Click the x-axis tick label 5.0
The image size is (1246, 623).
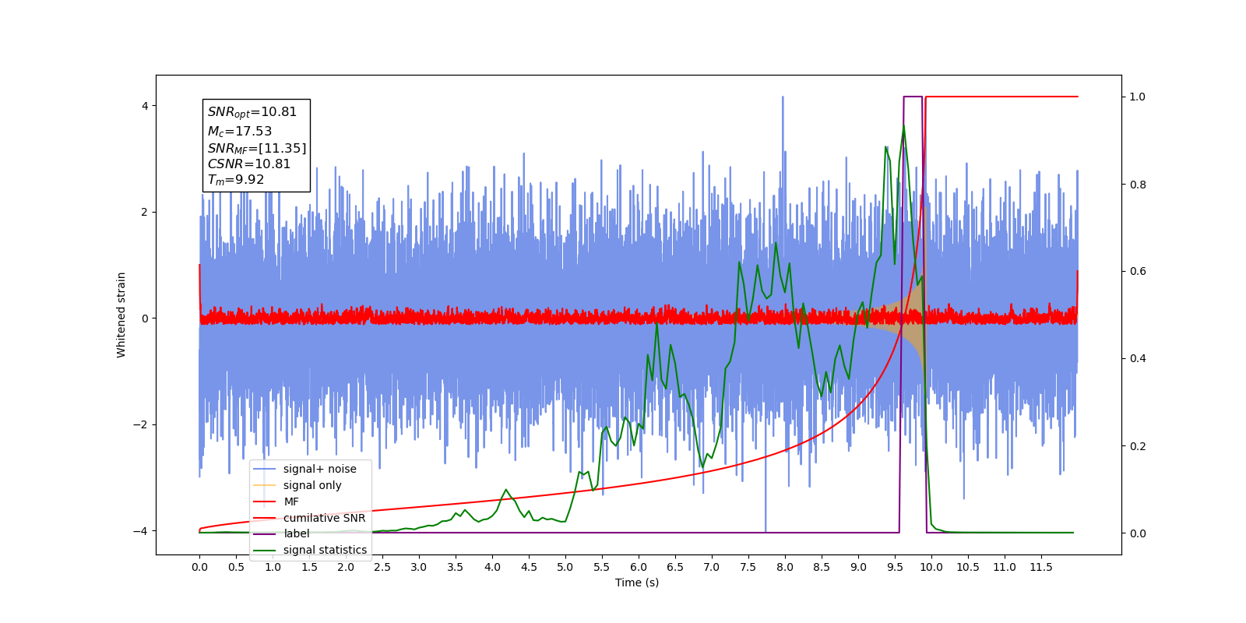[x=565, y=567]
